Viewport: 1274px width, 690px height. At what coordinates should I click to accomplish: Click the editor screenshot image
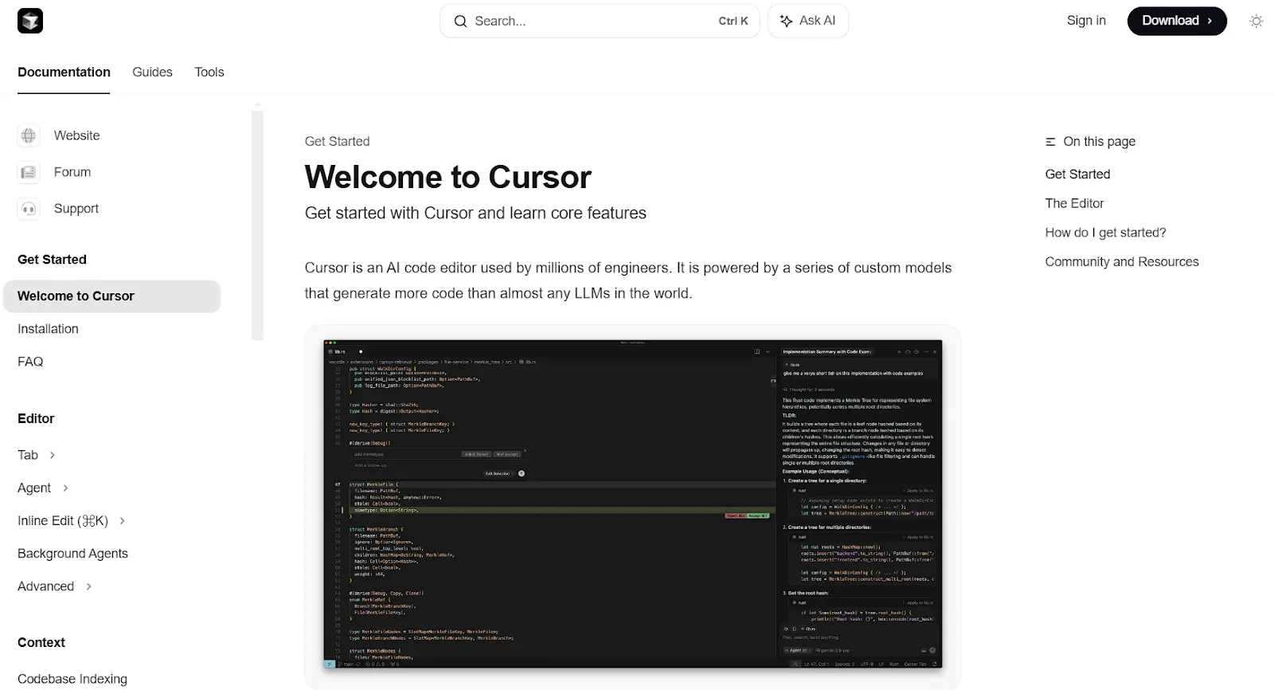click(x=633, y=504)
